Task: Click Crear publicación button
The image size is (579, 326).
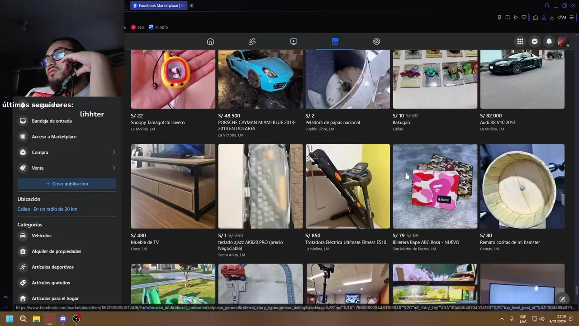Action: coord(67,183)
